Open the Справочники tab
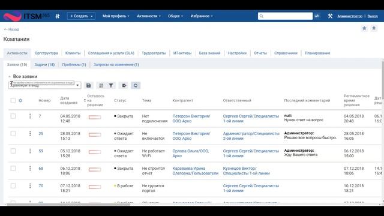Screen dimensions: 384x216 [x=286, y=53]
